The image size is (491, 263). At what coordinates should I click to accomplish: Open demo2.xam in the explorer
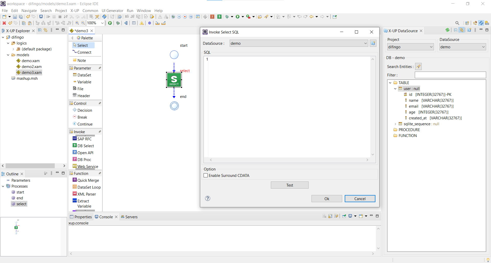click(31, 66)
